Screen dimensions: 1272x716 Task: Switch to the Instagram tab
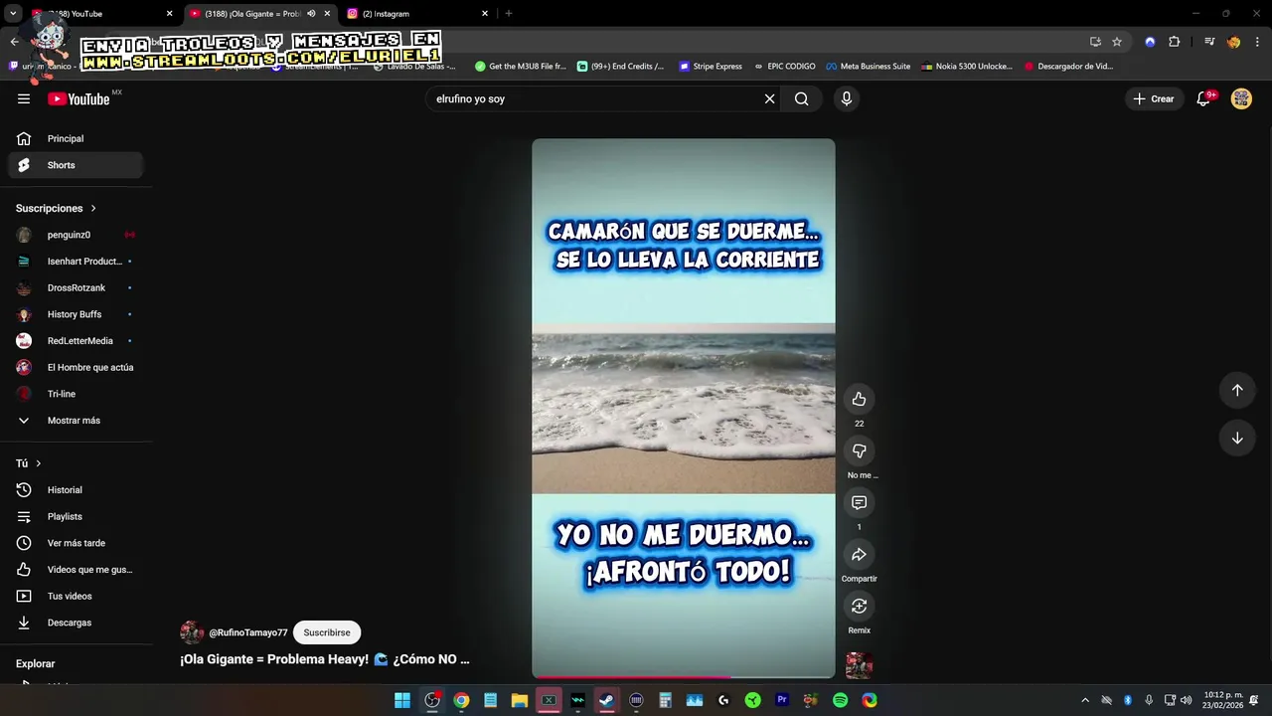[x=417, y=14]
